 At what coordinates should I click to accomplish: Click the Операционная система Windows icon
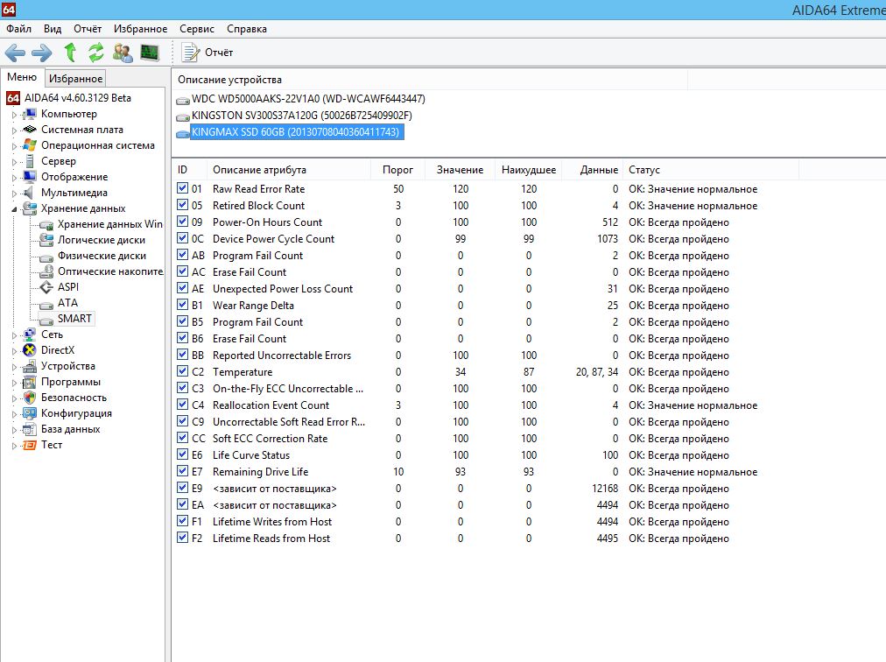point(30,145)
